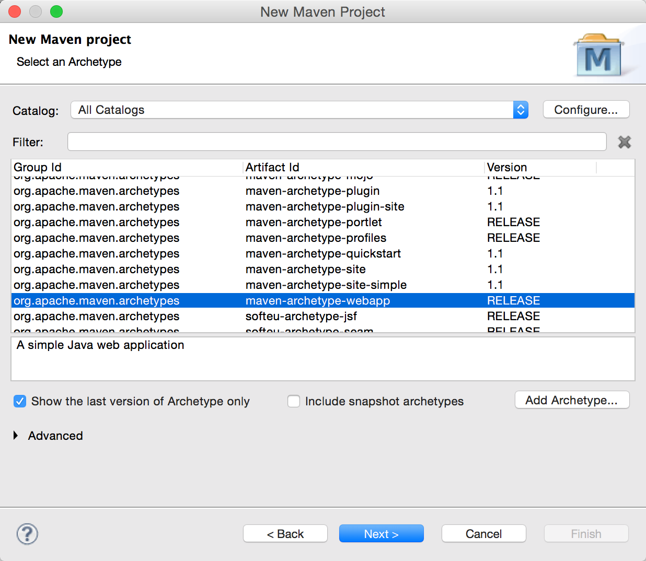This screenshot has width=646, height=561.
Task: Click the RELEASE version of maven-archetype-portlet
Action: tap(513, 222)
